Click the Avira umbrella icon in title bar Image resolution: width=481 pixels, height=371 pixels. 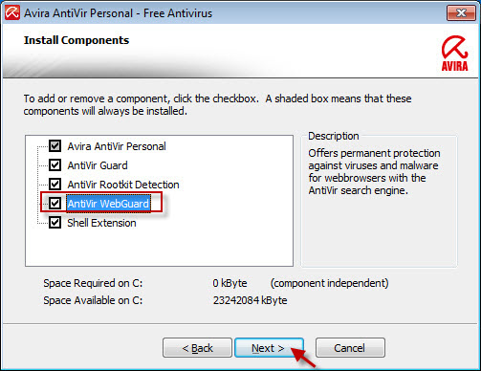tap(12, 13)
